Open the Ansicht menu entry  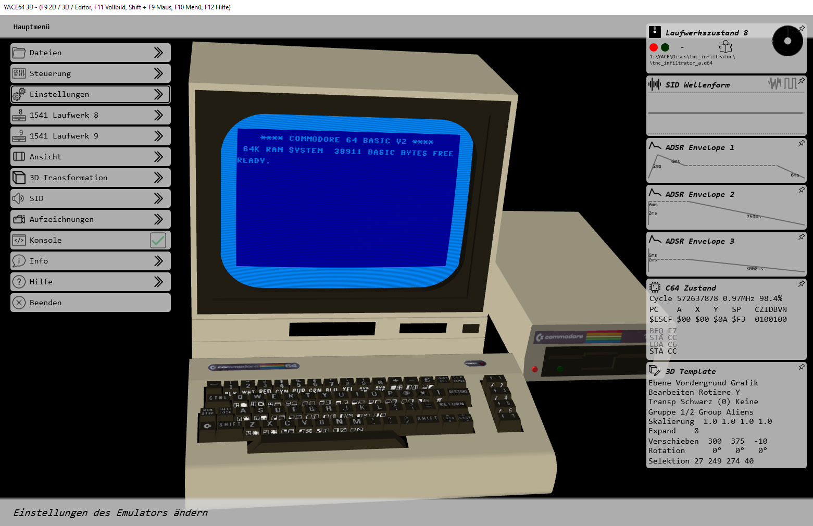click(91, 157)
